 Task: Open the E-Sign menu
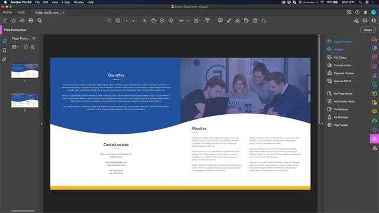pyautogui.click(x=66, y=2)
